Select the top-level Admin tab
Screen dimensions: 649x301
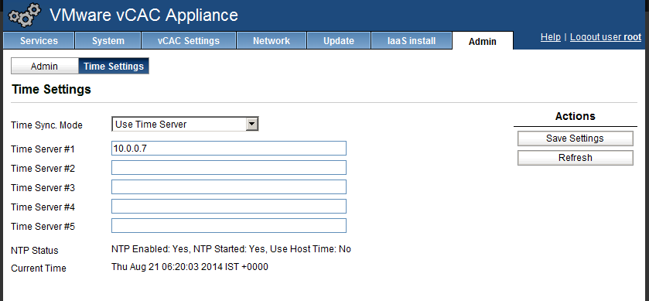483,41
